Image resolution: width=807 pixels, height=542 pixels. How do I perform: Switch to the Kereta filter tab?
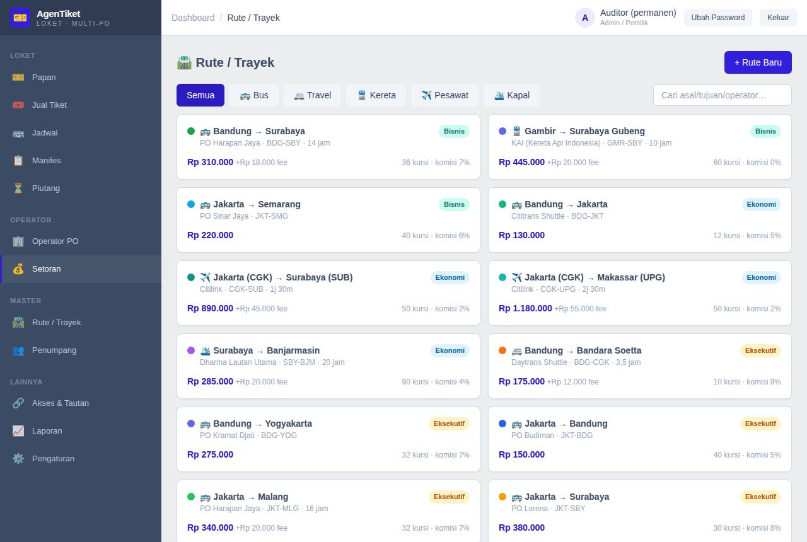click(x=376, y=95)
